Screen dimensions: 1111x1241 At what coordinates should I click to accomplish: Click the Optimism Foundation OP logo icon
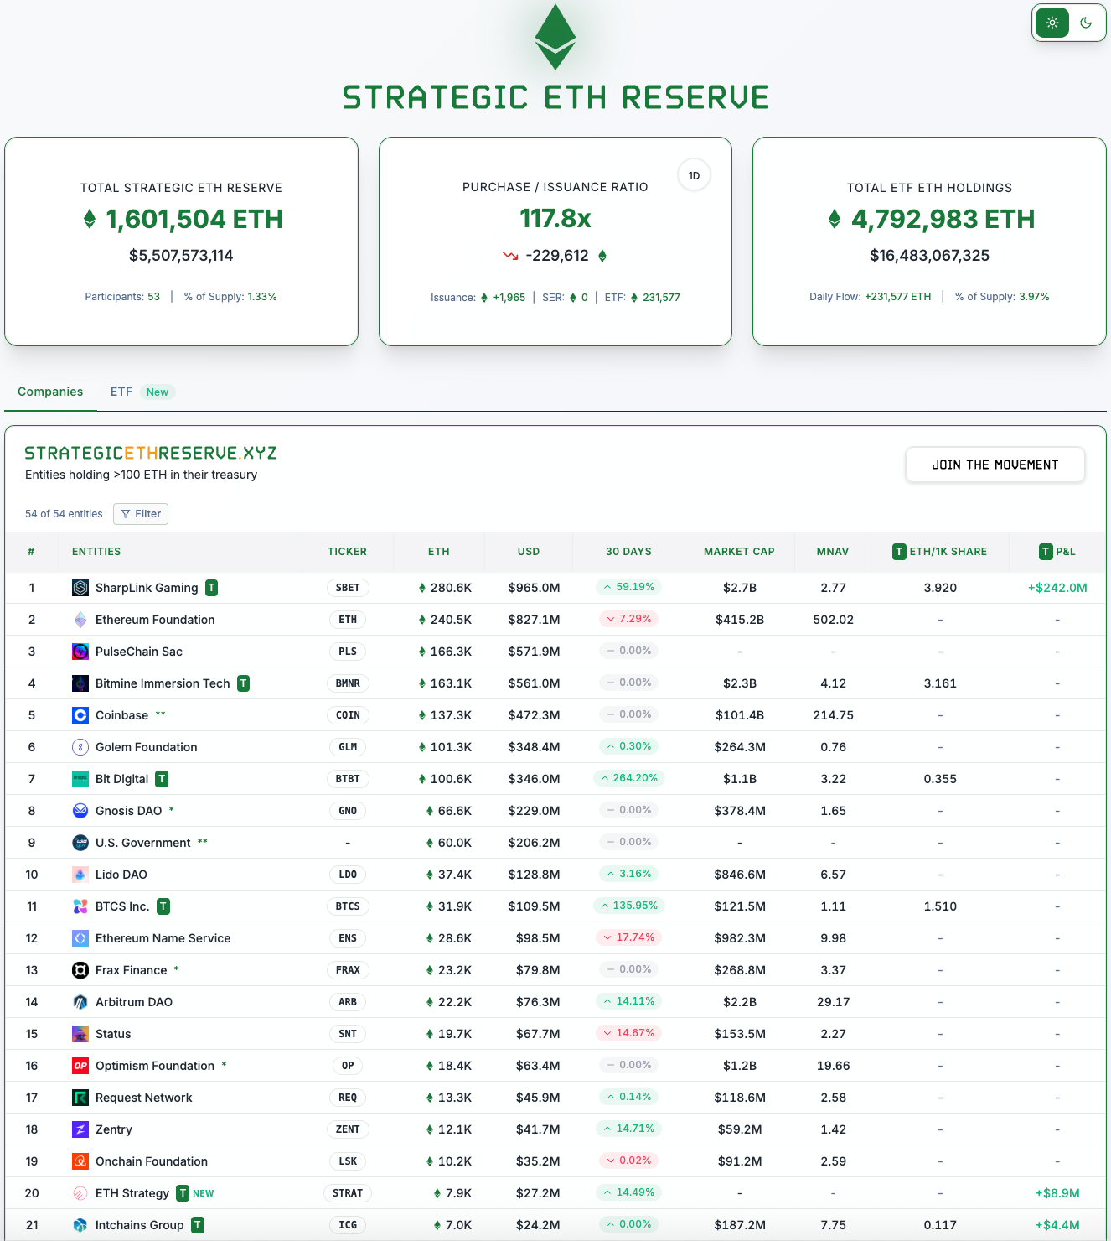point(80,1066)
